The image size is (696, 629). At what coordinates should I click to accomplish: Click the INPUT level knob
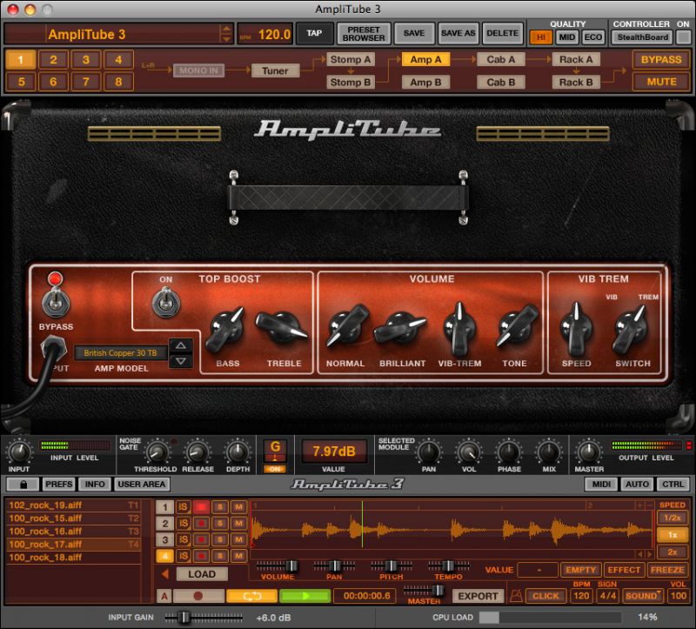[19, 452]
